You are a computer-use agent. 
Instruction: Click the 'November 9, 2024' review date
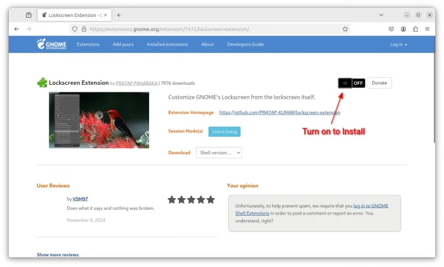tap(86, 220)
